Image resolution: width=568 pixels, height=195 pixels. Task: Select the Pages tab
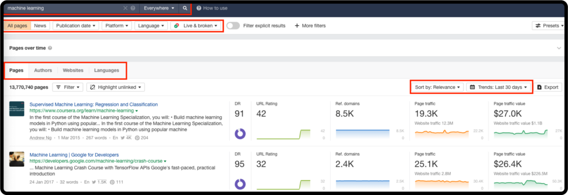(16, 70)
